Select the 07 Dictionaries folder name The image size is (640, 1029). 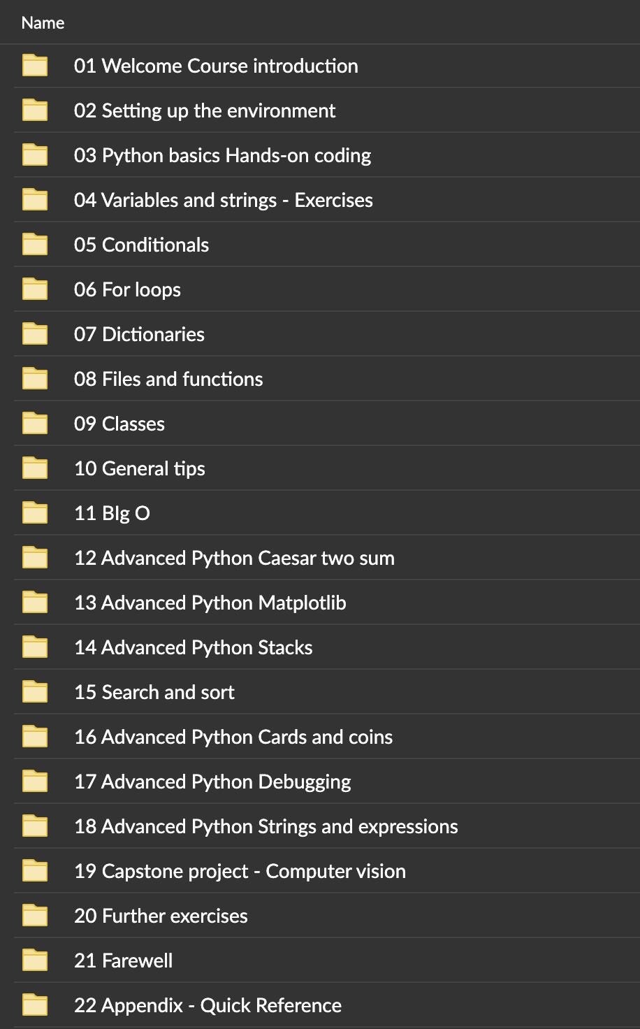tap(139, 334)
